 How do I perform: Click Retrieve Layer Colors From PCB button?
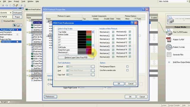76,57
